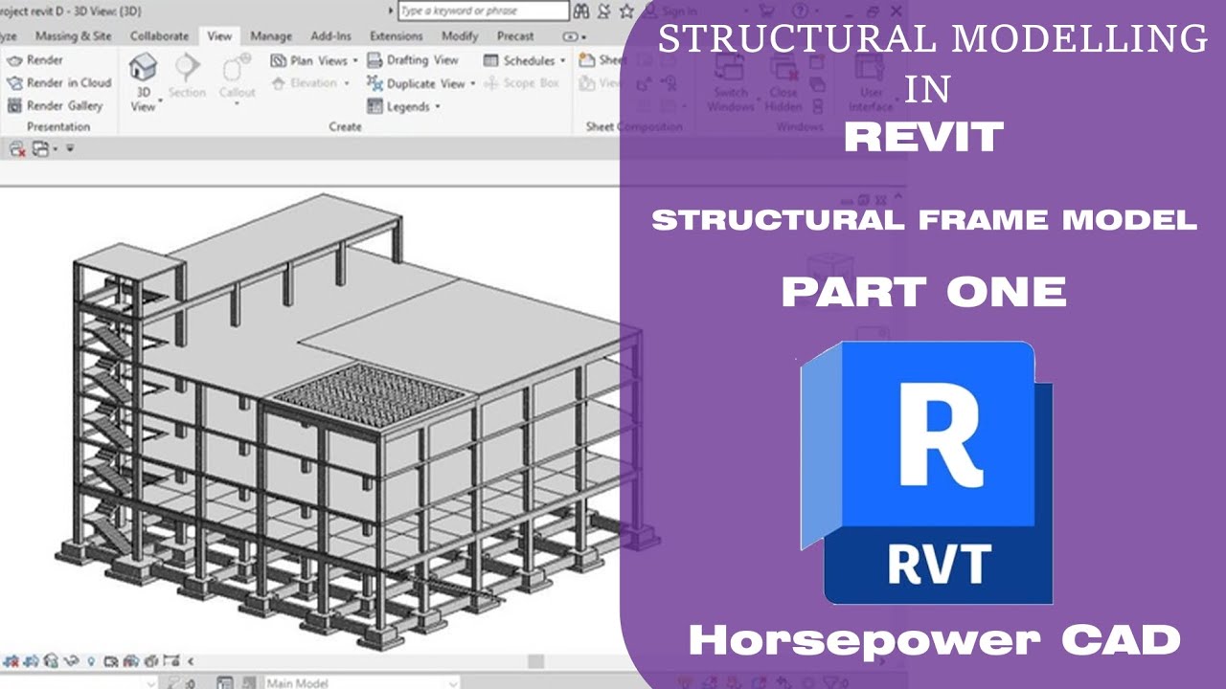
Task: Select the Section tool in Create panel
Action: [187, 78]
